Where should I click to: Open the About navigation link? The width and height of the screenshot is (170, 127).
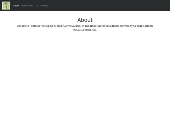click(x=16, y=6)
